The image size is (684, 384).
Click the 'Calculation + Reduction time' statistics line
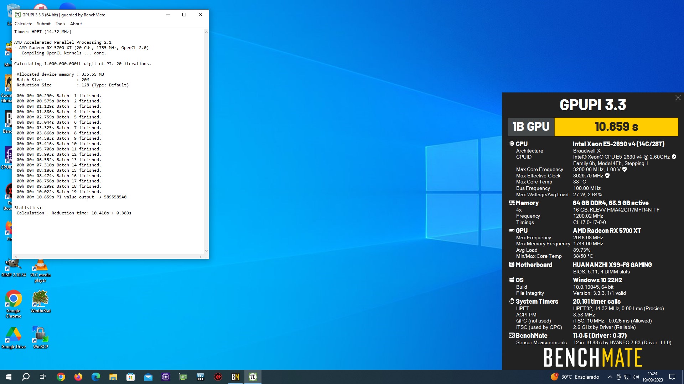74,213
